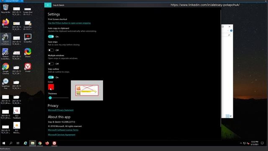Open the Action Center notifications icon

click(x=262, y=143)
